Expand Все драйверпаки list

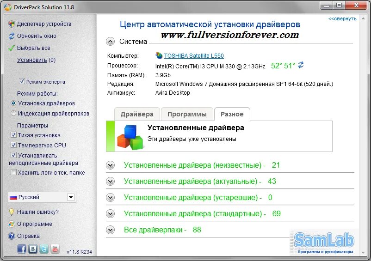pos(110,230)
